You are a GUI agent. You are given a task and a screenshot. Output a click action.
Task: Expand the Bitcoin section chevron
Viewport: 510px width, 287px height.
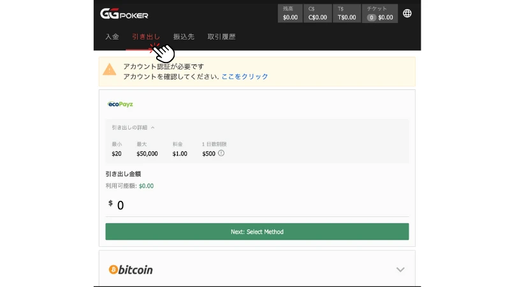(400, 270)
